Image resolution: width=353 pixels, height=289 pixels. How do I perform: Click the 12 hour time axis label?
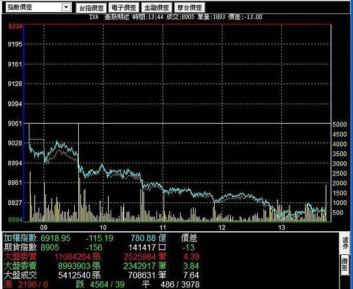(x=222, y=227)
